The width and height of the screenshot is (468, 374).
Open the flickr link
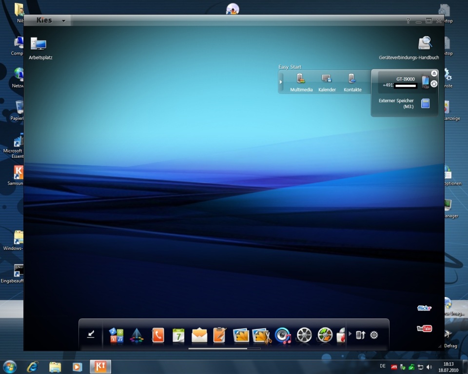pos(424,308)
